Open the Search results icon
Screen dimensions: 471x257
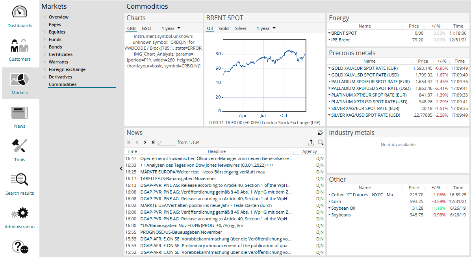(x=20, y=180)
